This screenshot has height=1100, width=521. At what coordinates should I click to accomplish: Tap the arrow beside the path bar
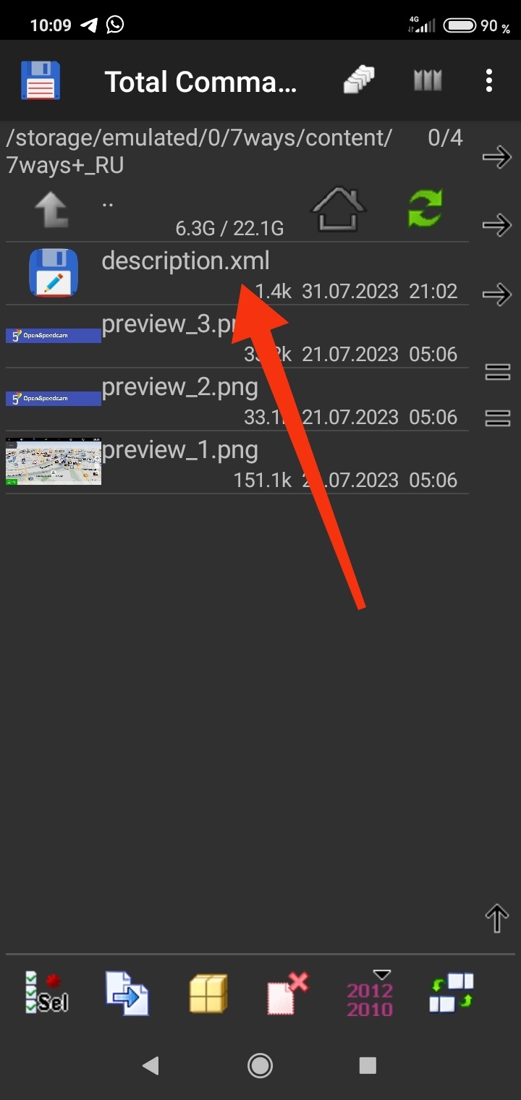point(497,157)
